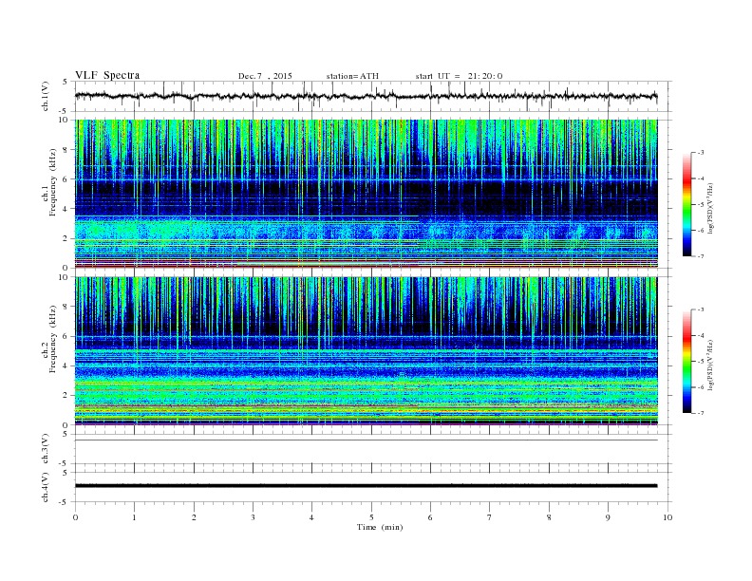Click the time axis tick label "10"
This screenshot has width=752, height=581.
click(x=667, y=517)
